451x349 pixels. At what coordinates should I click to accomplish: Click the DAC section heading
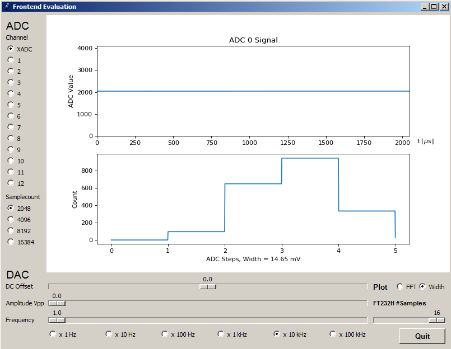[x=17, y=275]
